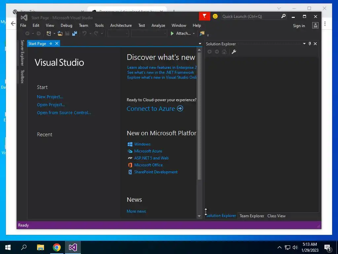Click the Open File toolbar icon
The image size is (338, 254).
[x=60, y=33]
